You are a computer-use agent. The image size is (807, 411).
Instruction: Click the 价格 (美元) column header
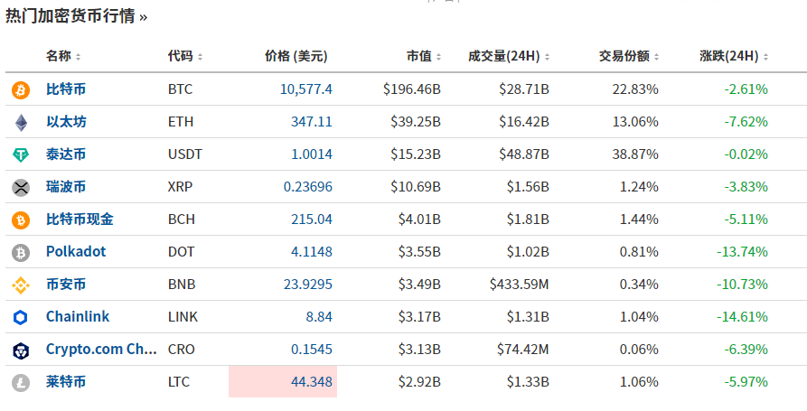click(x=296, y=56)
